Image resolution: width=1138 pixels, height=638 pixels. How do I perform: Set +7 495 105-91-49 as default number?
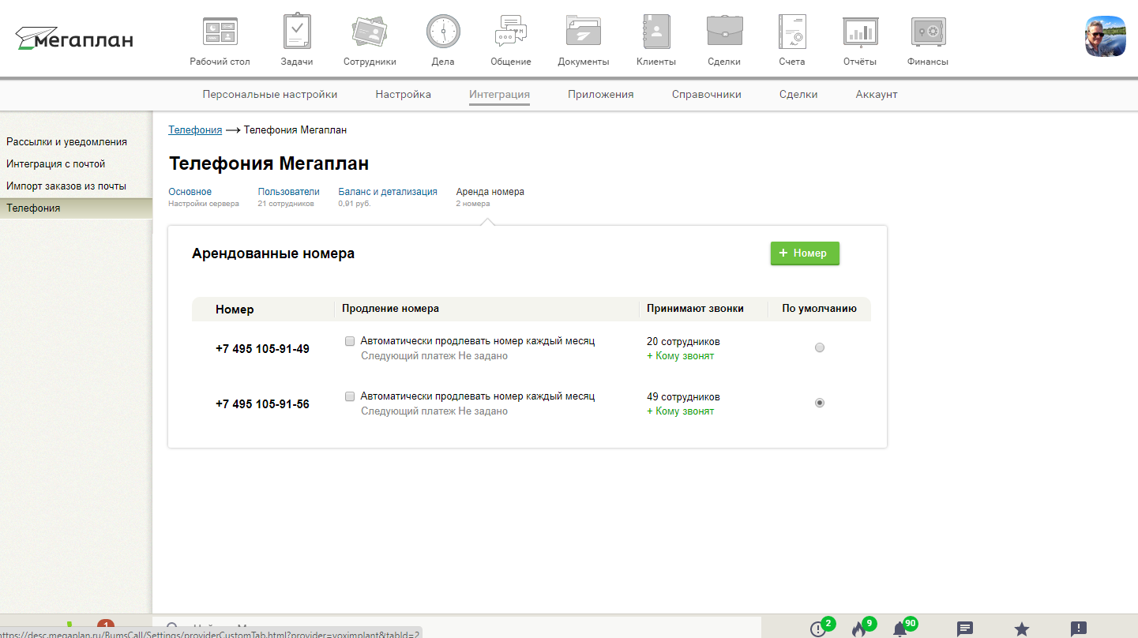tap(820, 347)
